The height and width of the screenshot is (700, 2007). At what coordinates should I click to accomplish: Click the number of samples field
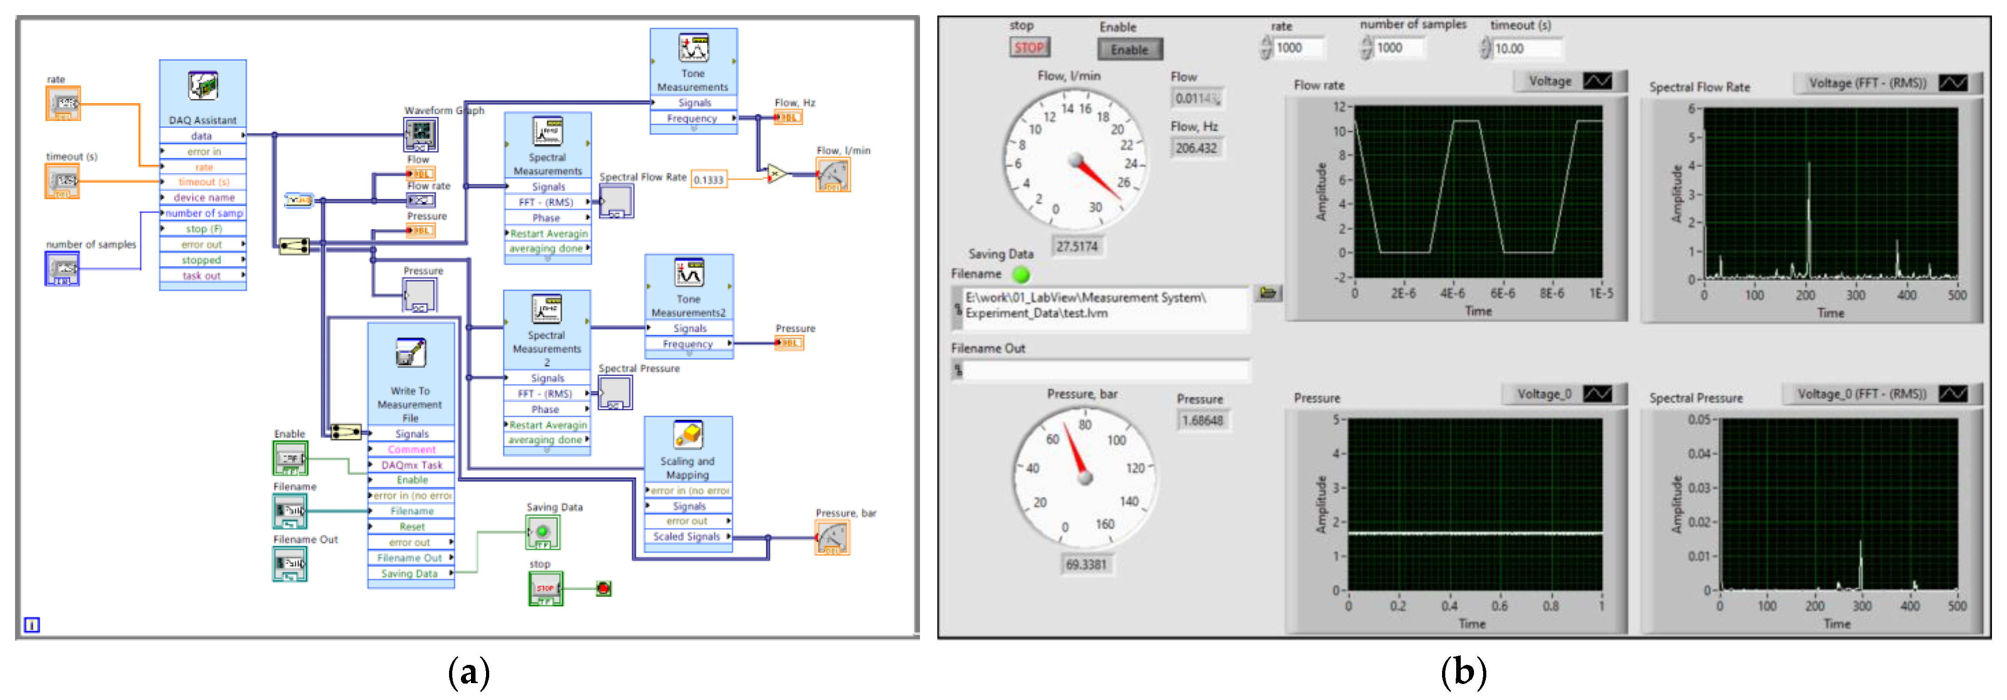pos(1400,48)
